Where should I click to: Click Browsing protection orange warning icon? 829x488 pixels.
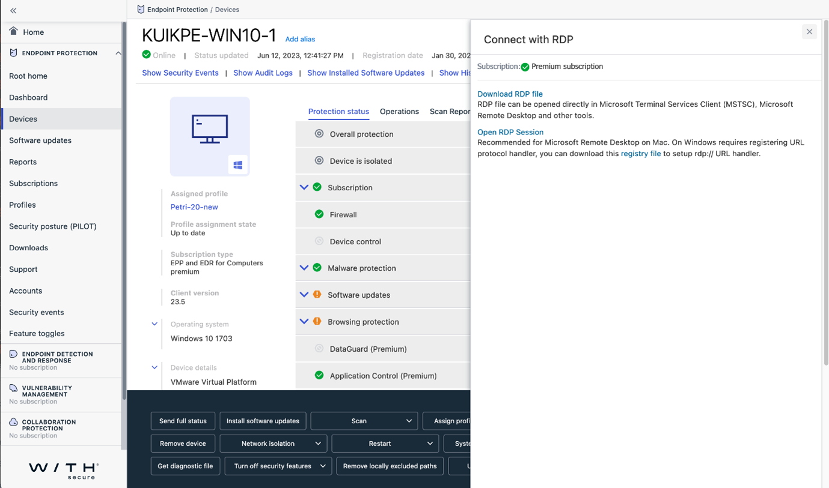point(317,322)
